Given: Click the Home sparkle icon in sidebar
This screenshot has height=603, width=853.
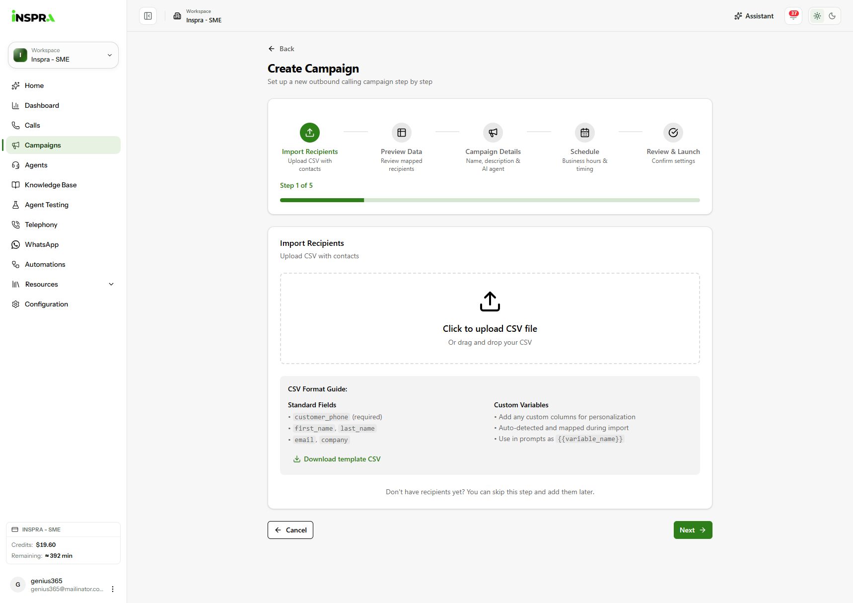Looking at the screenshot, I should pos(15,85).
